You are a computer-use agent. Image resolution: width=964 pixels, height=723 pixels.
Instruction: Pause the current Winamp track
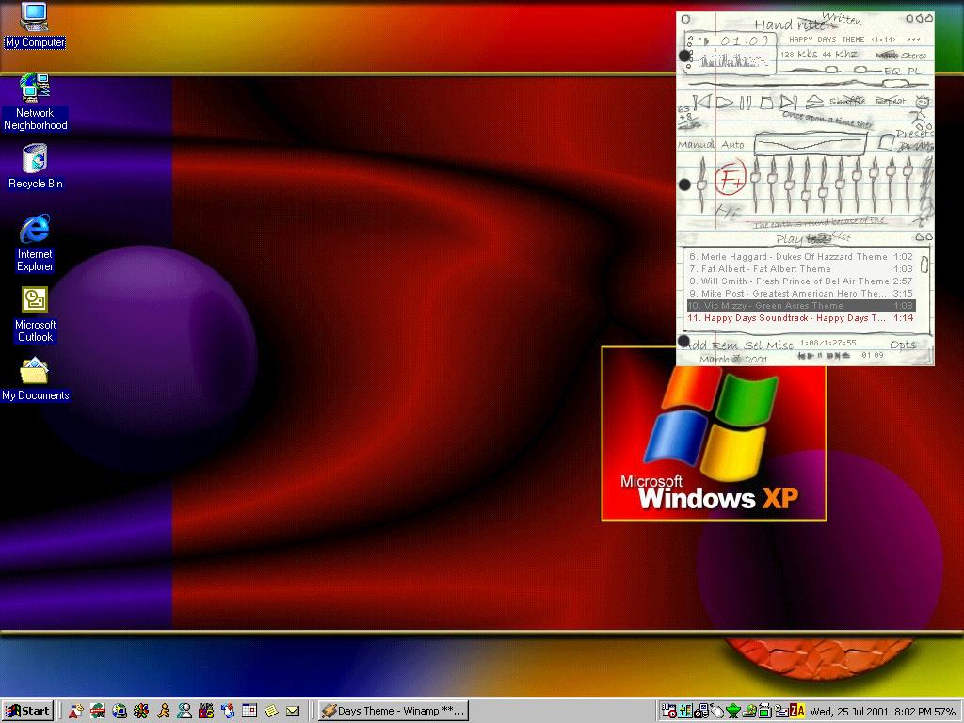coord(745,102)
